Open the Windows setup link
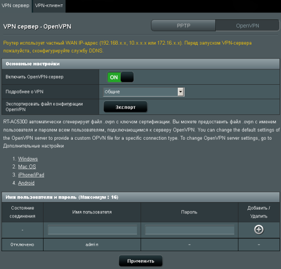The width and height of the screenshot is (281, 269). click(28, 159)
